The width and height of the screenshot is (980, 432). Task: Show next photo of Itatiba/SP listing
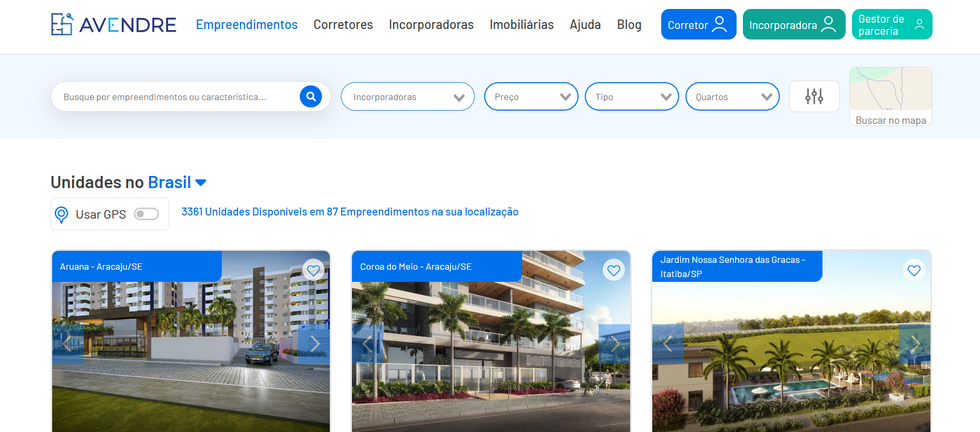point(915,344)
